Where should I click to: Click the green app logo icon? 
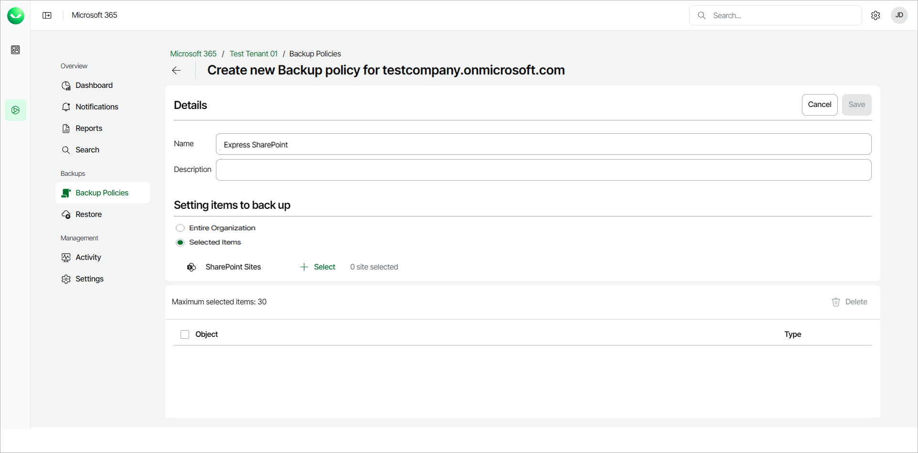[16, 16]
